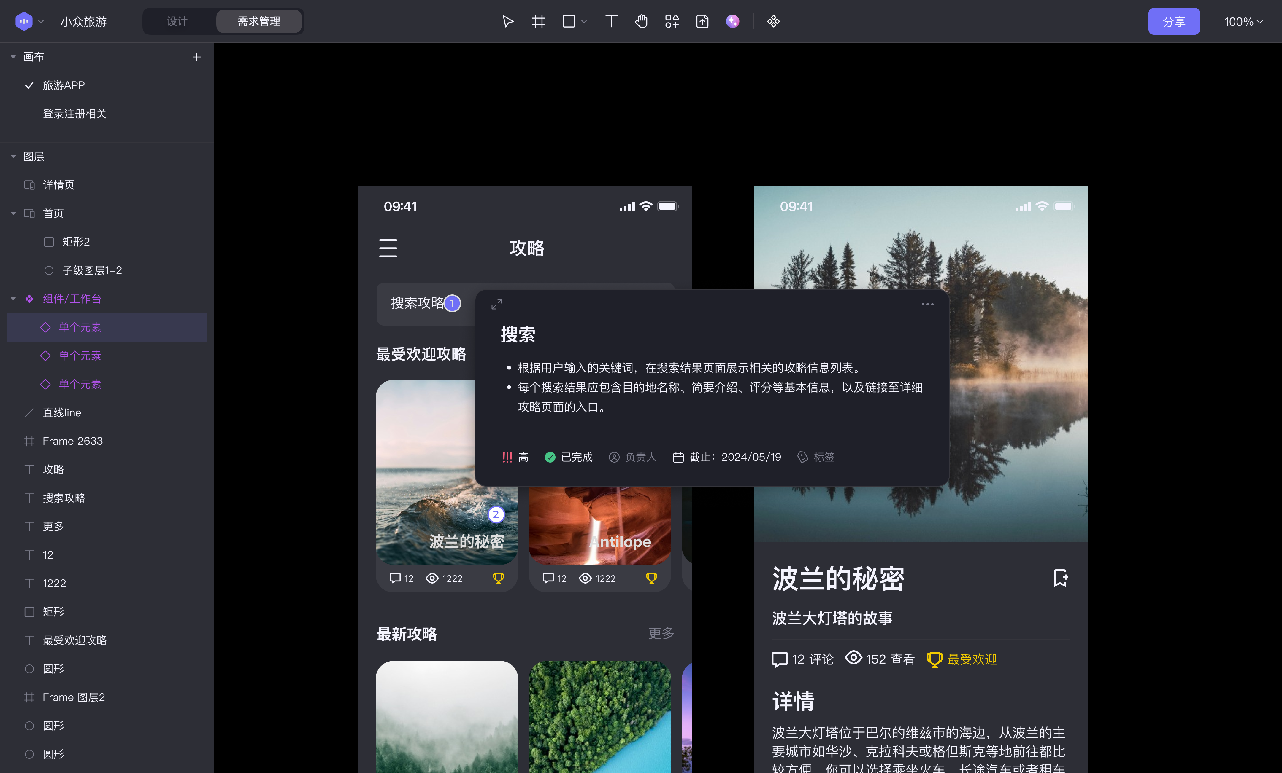This screenshot has height=773, width=1282.
Task: Click the views eye icon on 波兰的秘密 card
Action: (x=432, y=578)
